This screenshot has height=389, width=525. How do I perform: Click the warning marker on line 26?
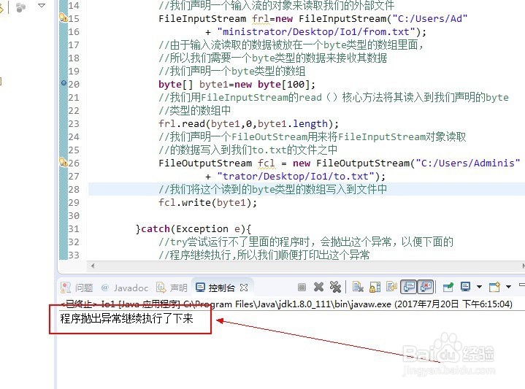click(64, 162)
